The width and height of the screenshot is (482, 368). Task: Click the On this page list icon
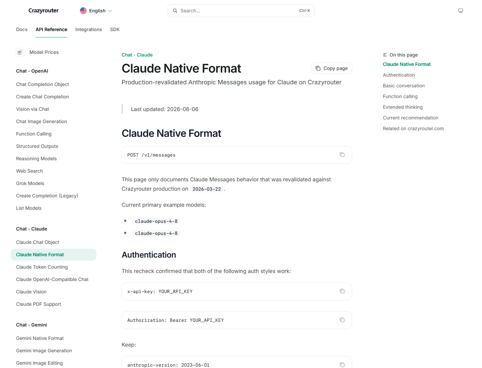coord(385,55)
